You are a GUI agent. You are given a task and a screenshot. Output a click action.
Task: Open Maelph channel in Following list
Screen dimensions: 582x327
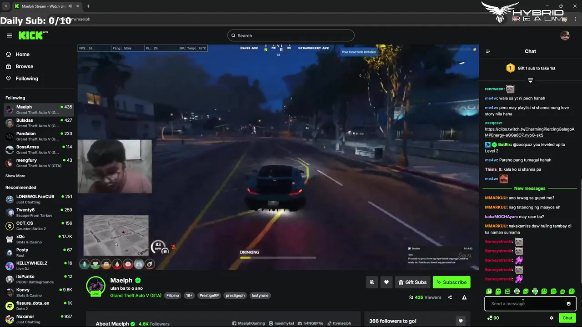[39, 109]
